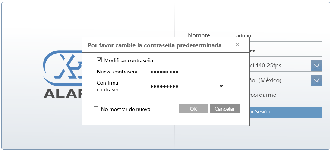Viewport: 334px width, 152px height.
Task: Expand the 25fps resolution dropdown arrow
Action: click(x=316, y=66)
